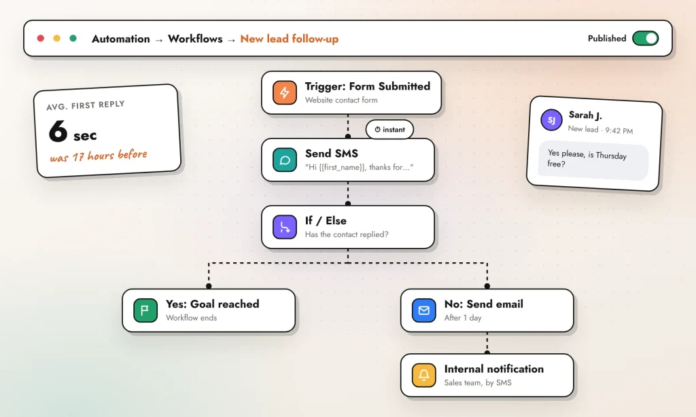Click the instant delay badge
The width and height of the screenshot is (696, 417).
click(x=389, y=130)
